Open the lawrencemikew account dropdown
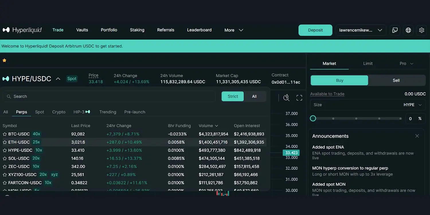Image resolution: width=430 pixels, height=215 pixels. [x=360, y=30]
